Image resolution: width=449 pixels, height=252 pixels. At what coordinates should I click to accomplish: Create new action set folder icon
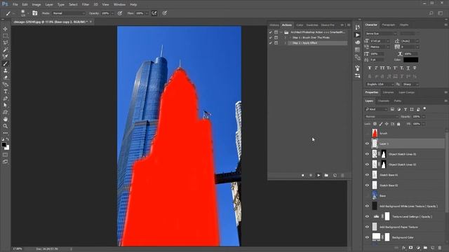[326, 175]
